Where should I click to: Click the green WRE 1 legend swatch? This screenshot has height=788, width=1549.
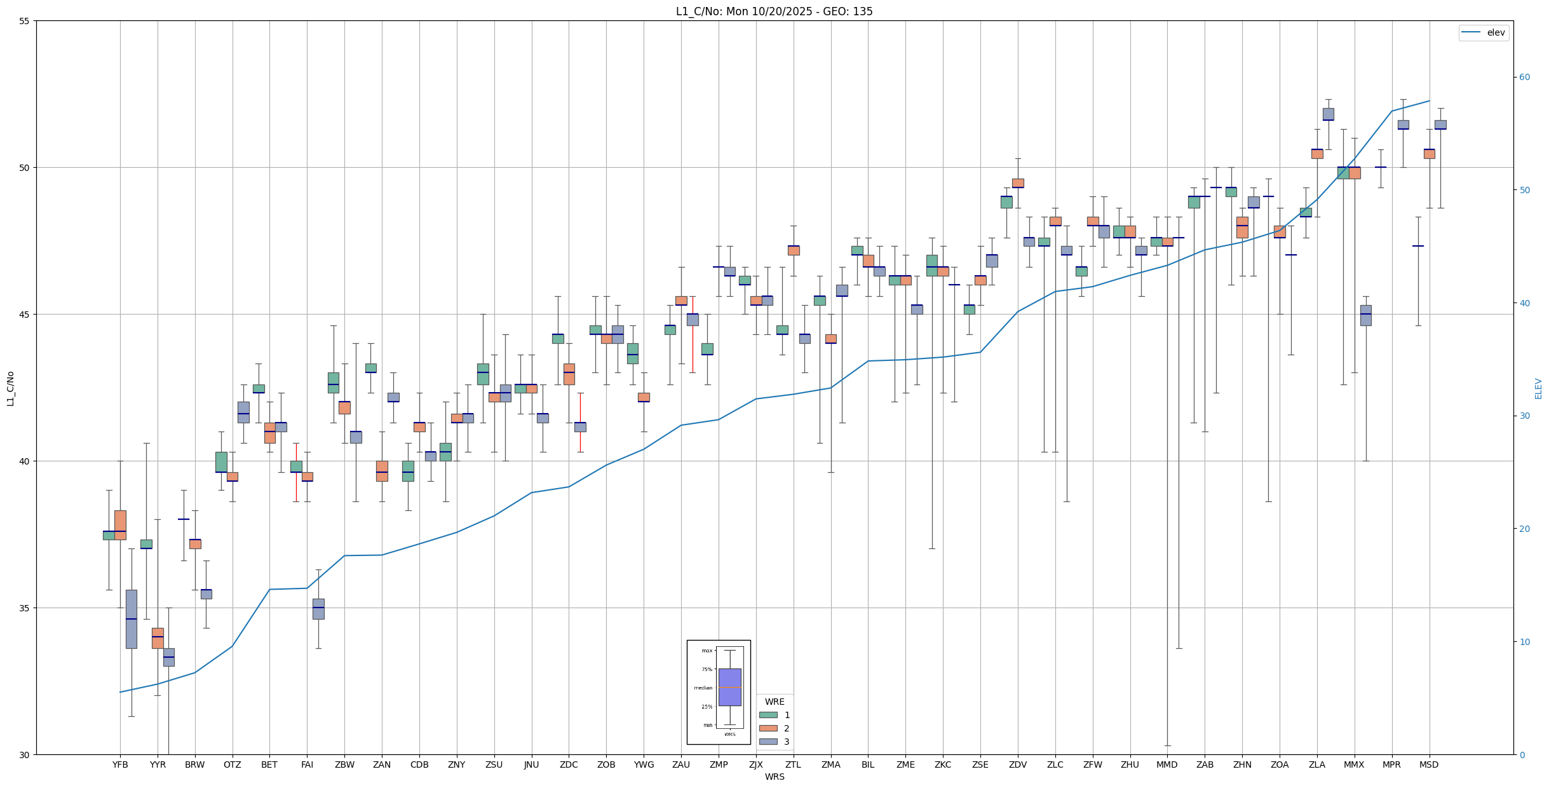tap(768, 715)
